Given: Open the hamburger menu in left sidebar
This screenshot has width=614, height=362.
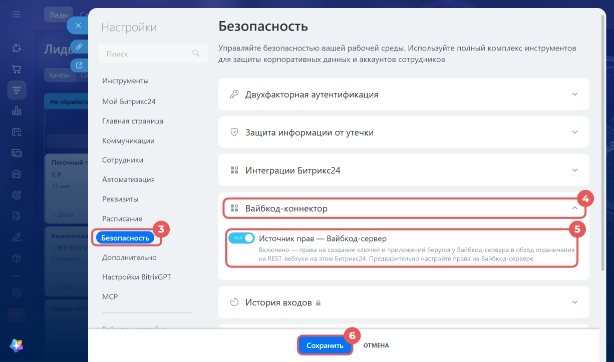Looking at the screenshot, I should [17, 14].
